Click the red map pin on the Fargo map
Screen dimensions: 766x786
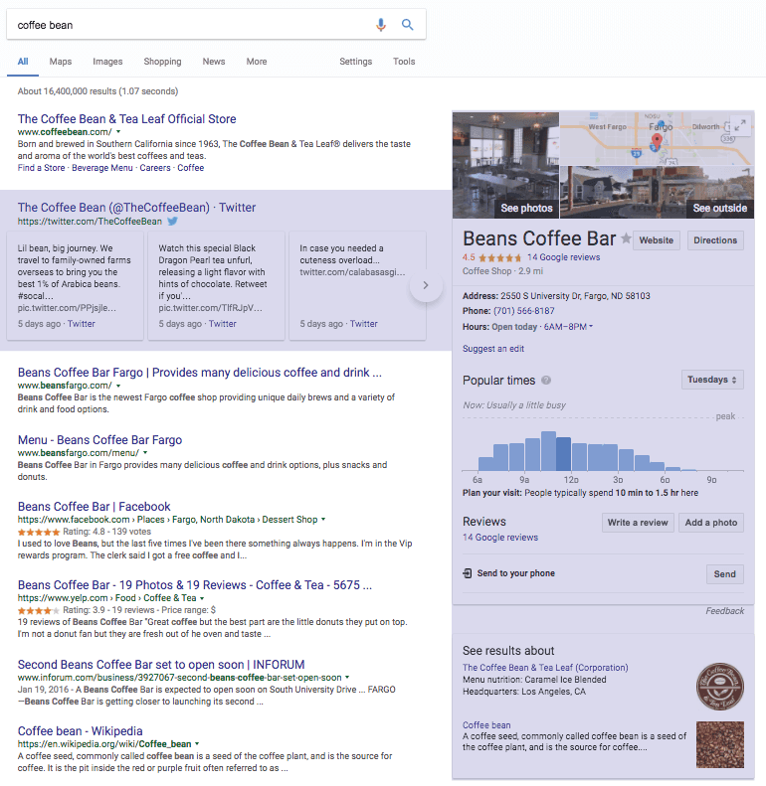pos(656,141)
